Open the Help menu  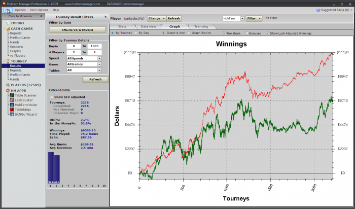56,10
